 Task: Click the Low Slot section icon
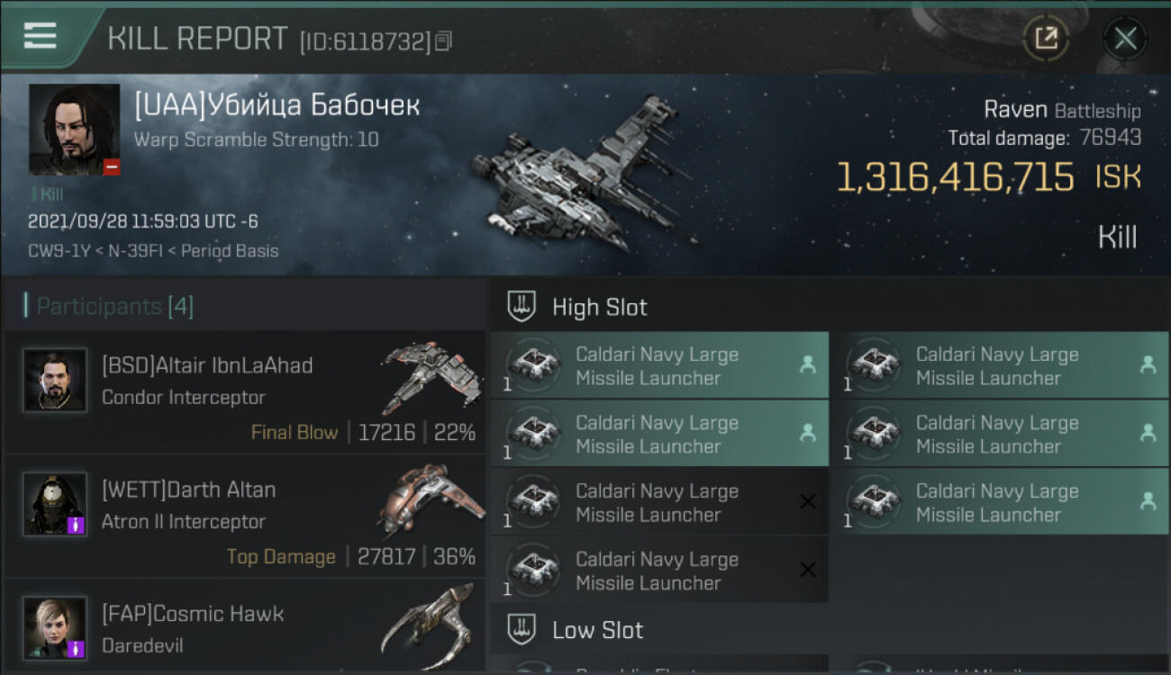coord(522,630)
